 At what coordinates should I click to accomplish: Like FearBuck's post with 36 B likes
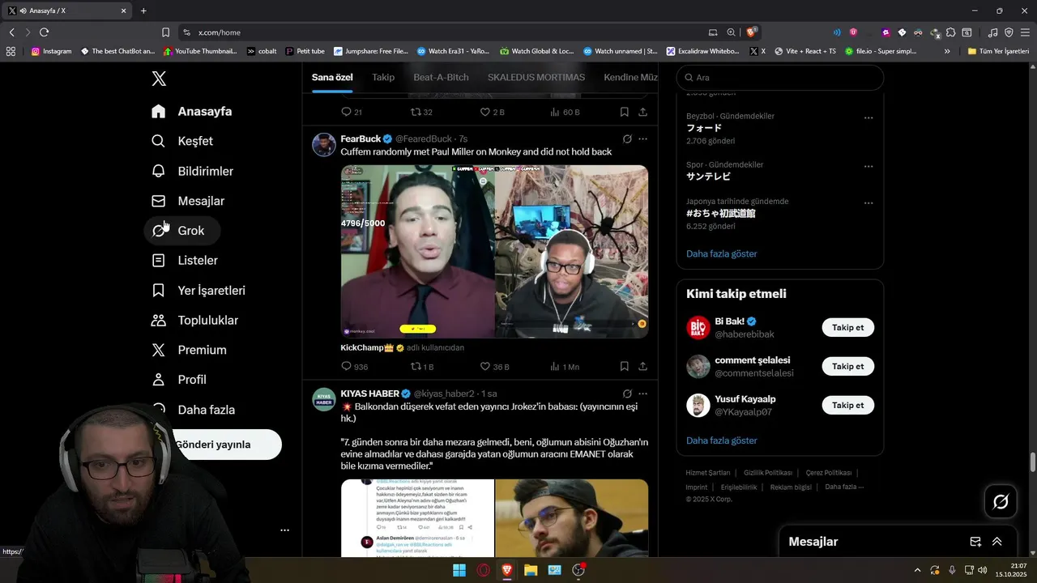tap(494, 367)
